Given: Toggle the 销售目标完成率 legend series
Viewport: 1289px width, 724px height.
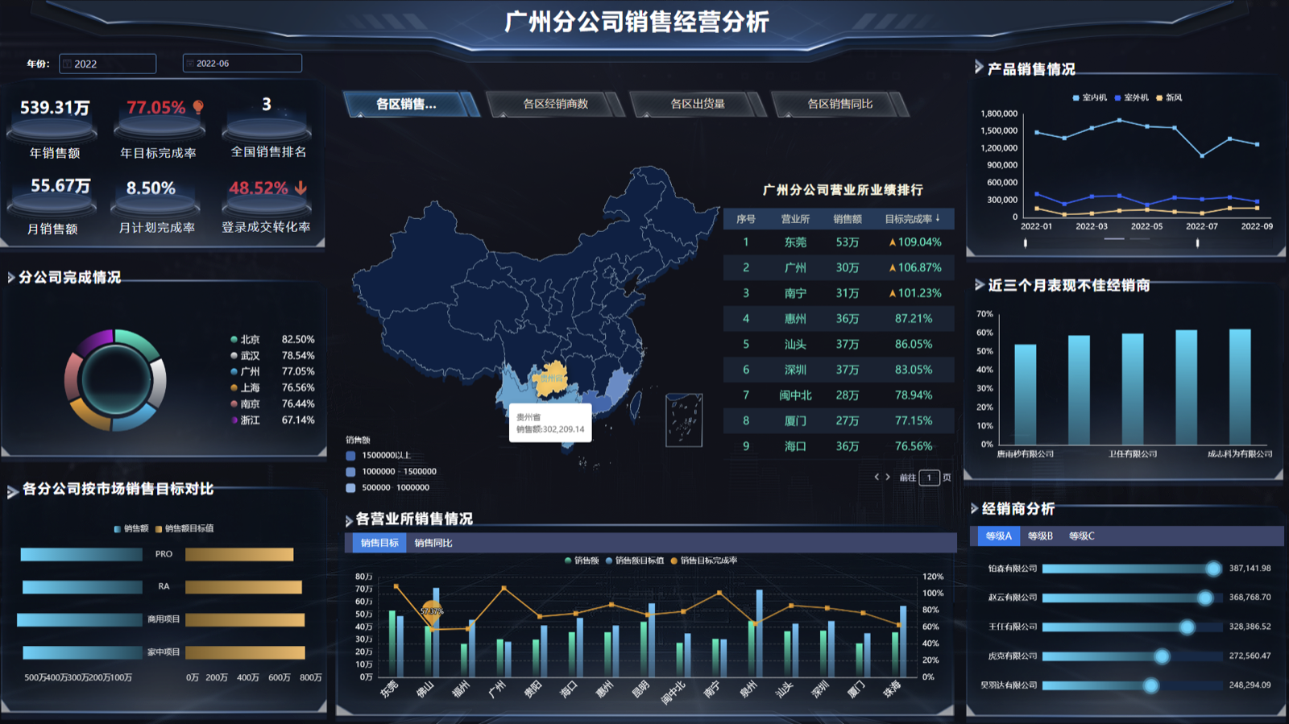Looking at the screenshot, I should point(703,561).
